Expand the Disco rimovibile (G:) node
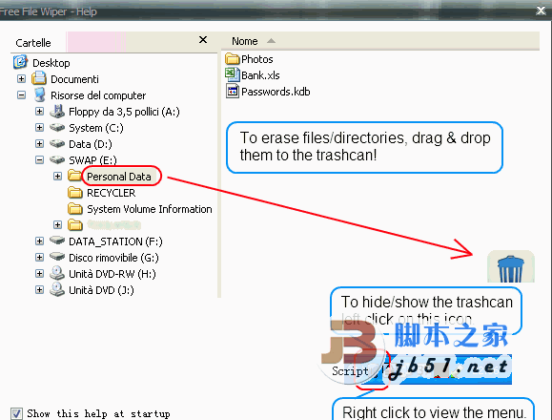552x420 pixels. (x=39, y=257)
